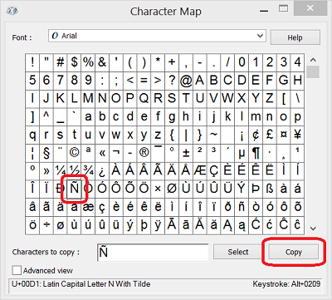Select the # number sign character

[x=60, y=62]
